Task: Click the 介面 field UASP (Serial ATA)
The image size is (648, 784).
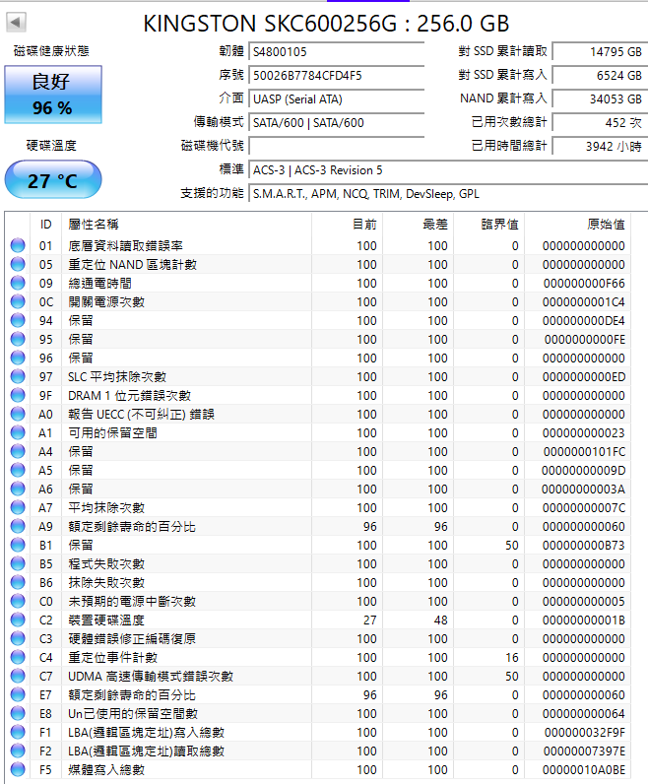Action: pyautogui.click(x=337, y=99)
